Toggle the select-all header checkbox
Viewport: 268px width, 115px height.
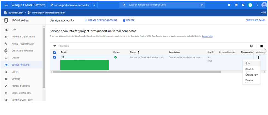tap(55, 52)
